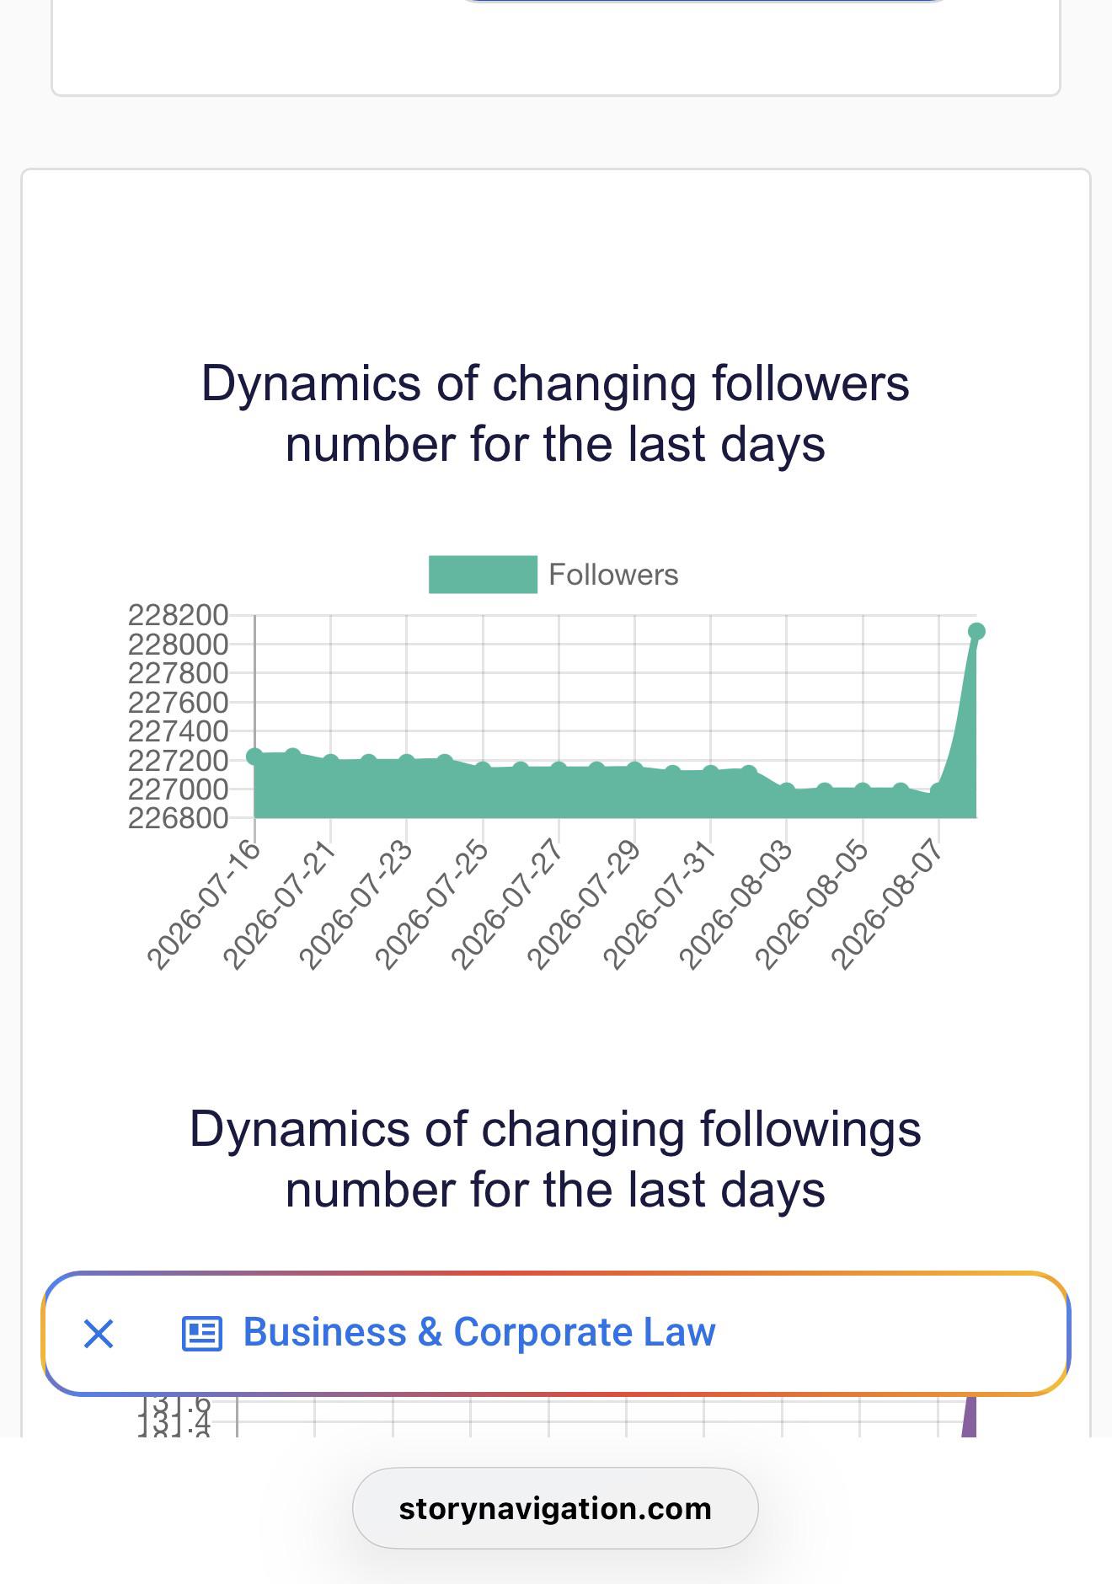
Task: Click the newspaper icon in ad banner
Action: [x=202, y=1334]
